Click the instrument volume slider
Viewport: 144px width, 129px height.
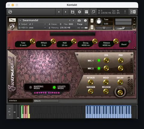(123, 28)
